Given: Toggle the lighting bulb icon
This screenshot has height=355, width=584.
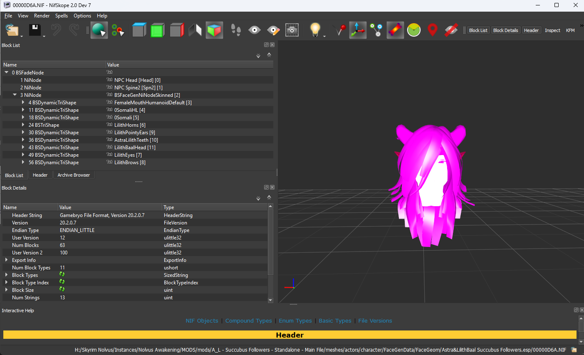Looking at the screenshot, I should (315, 30).
